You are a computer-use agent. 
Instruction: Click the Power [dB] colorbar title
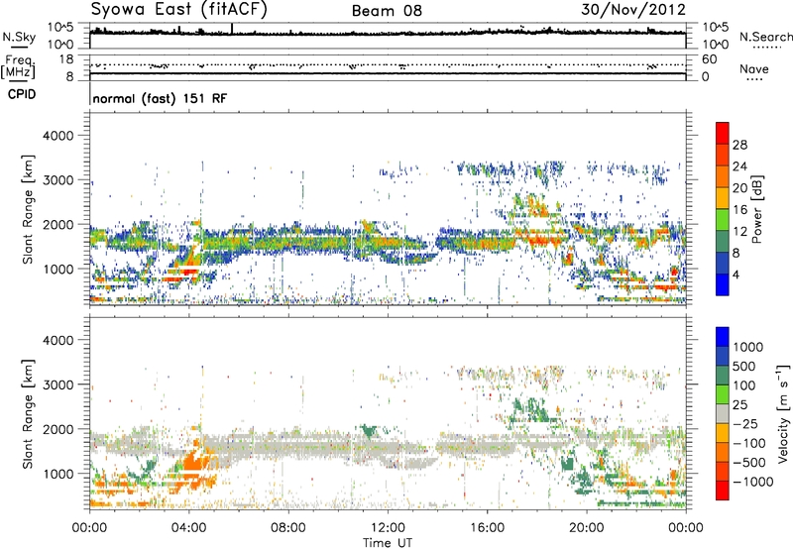tap(756, 209)
